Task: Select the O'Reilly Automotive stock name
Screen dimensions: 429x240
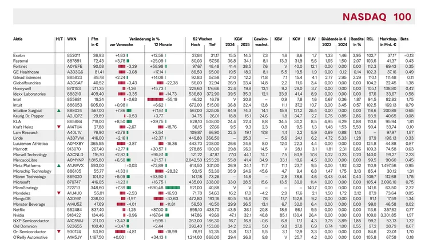Action: [30, 237]
